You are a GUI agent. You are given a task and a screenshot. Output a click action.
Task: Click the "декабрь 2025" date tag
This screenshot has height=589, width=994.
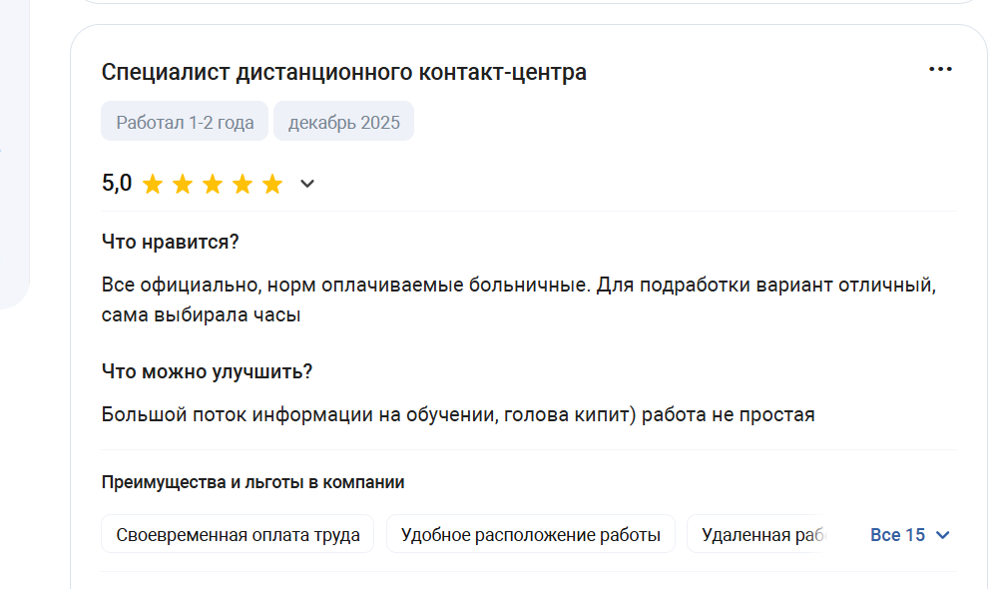(343, 122)
